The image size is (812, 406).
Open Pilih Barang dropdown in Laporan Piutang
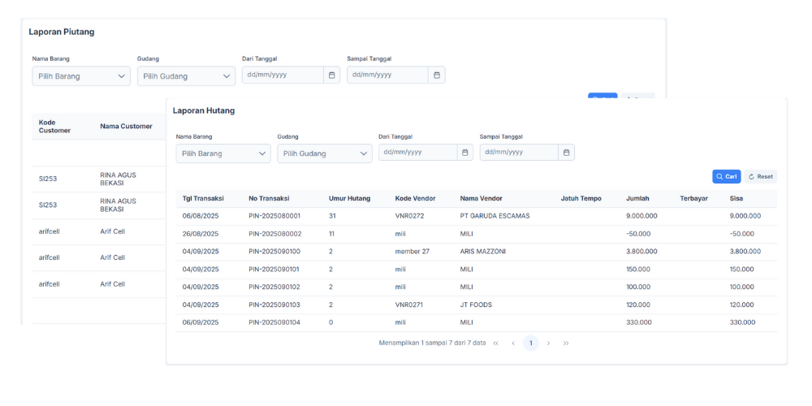(x=81, y=76)
